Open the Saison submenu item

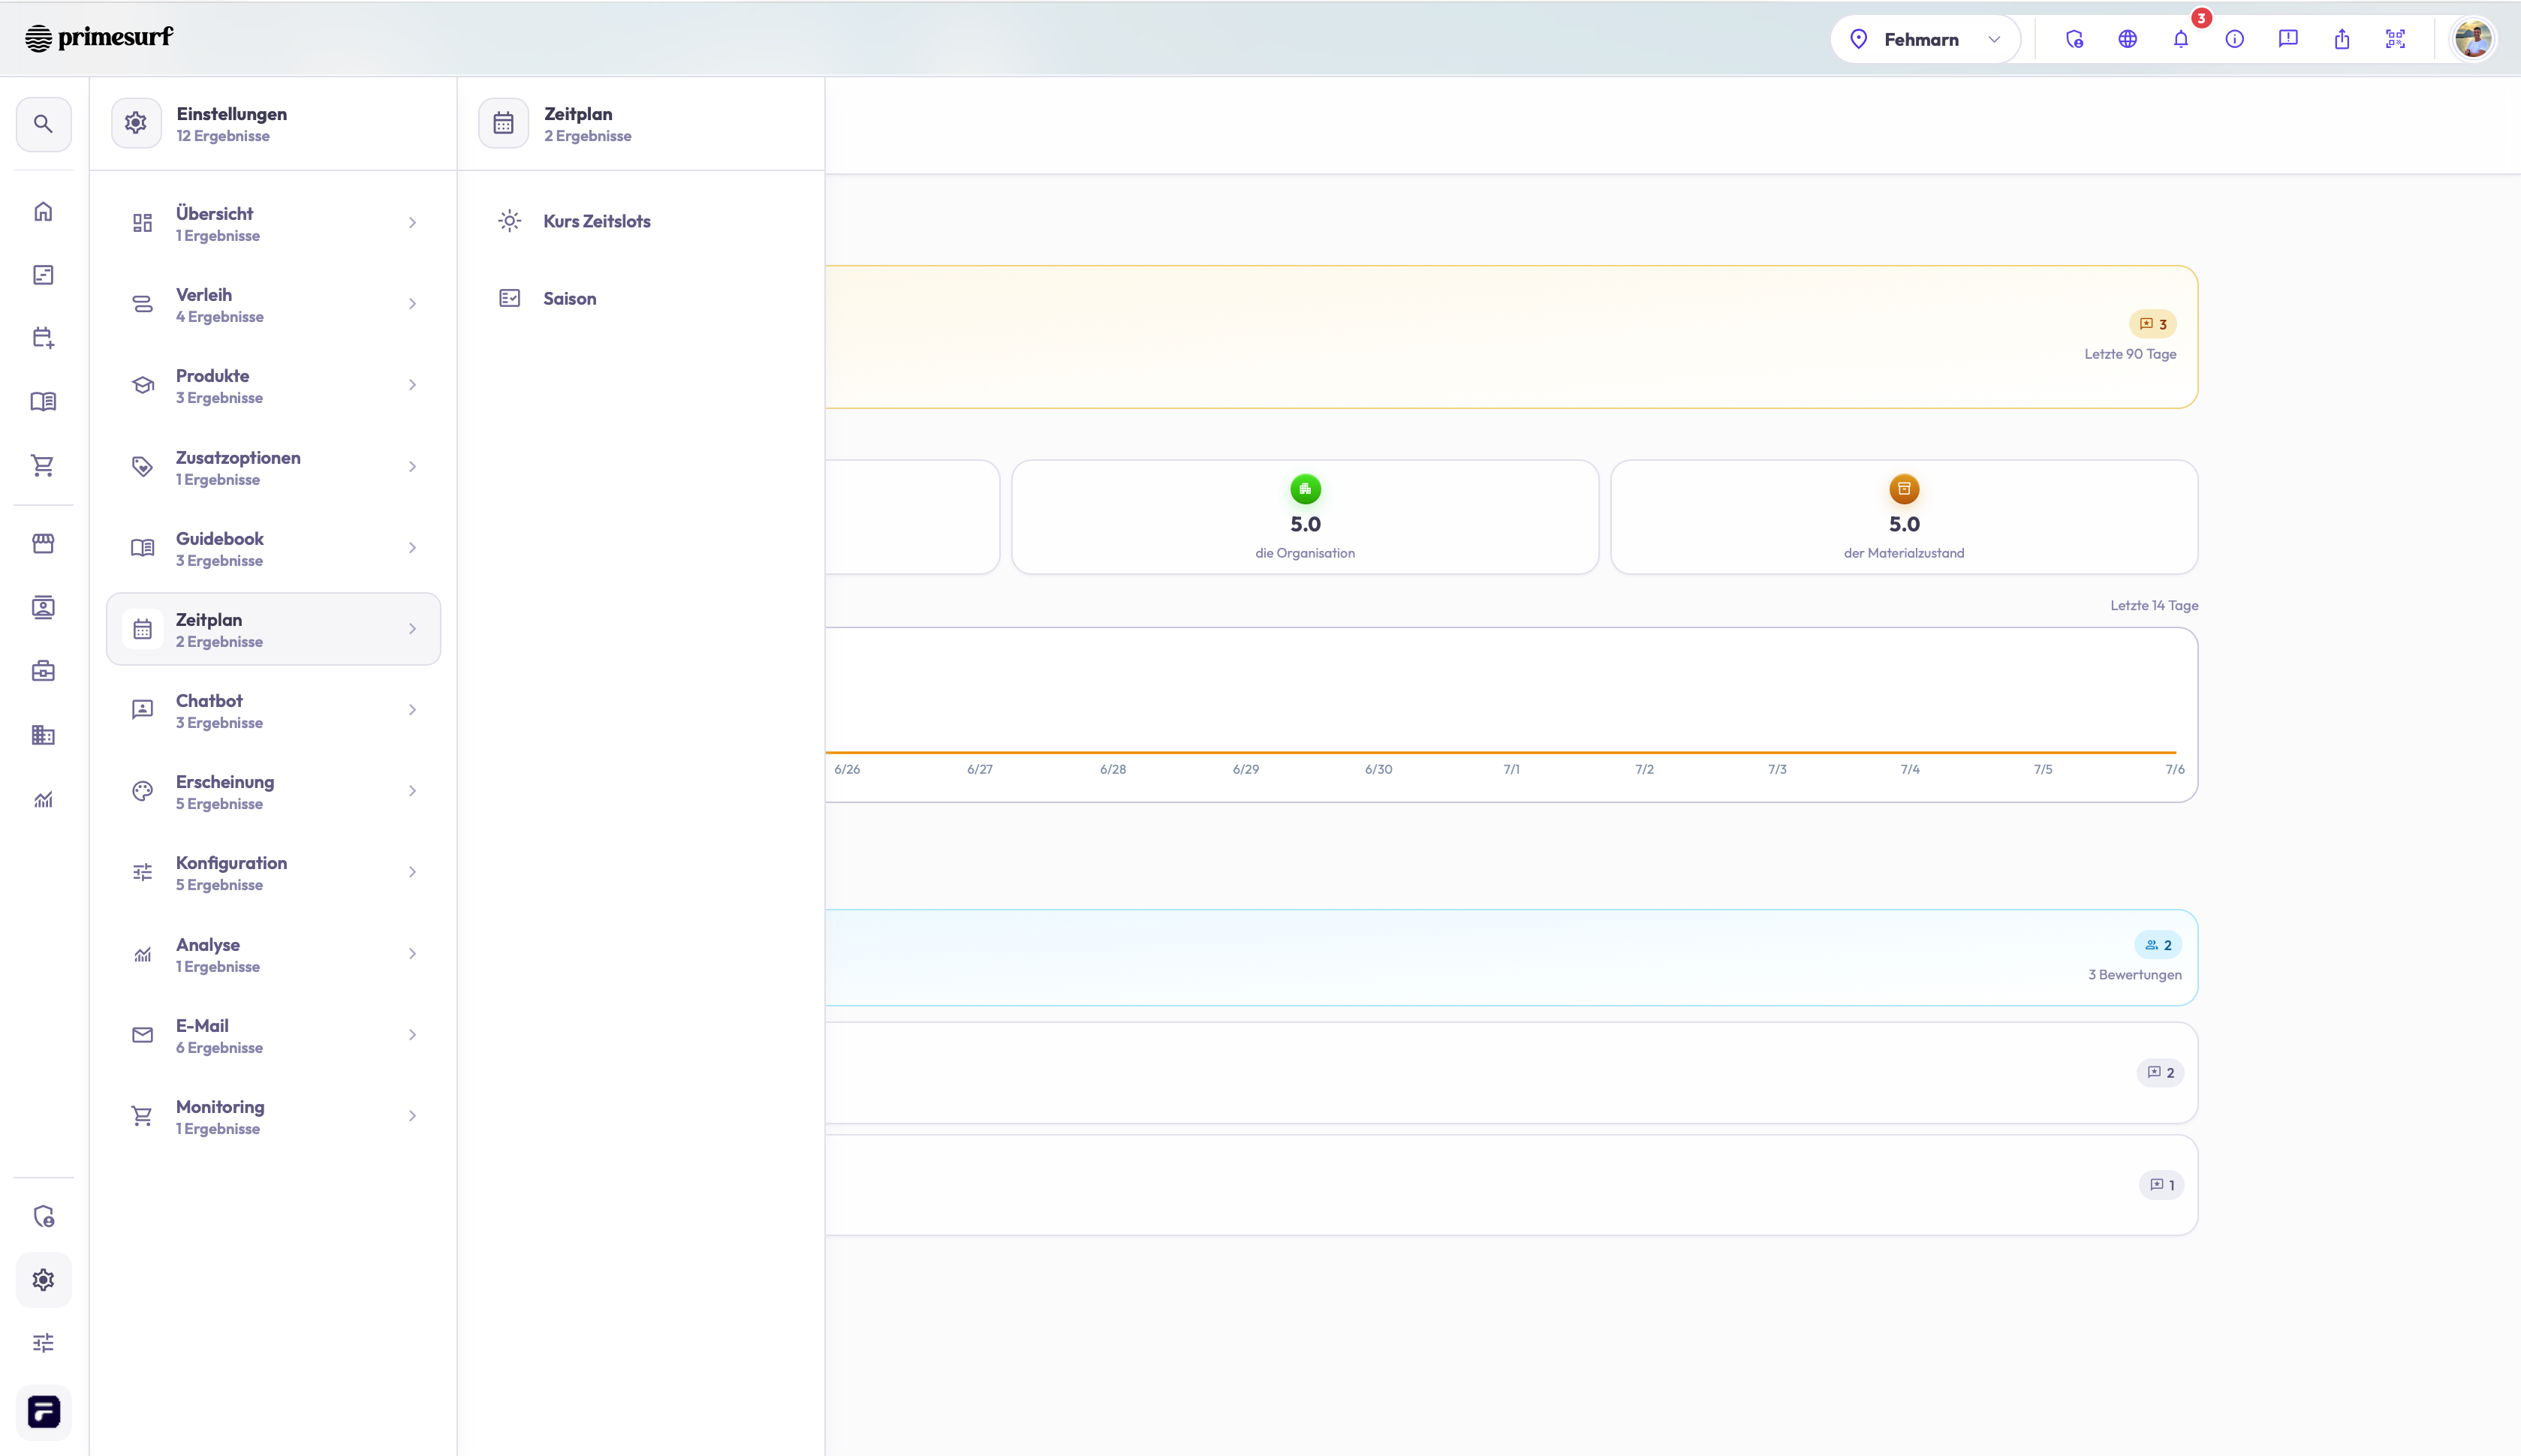pyautogui.click(x=640, y=298)
